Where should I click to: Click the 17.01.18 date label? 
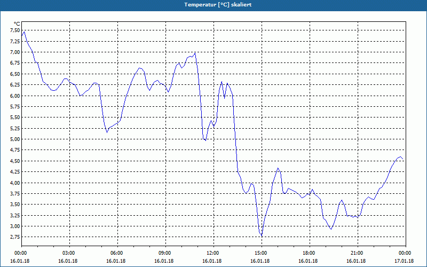(x=404, y=261)
